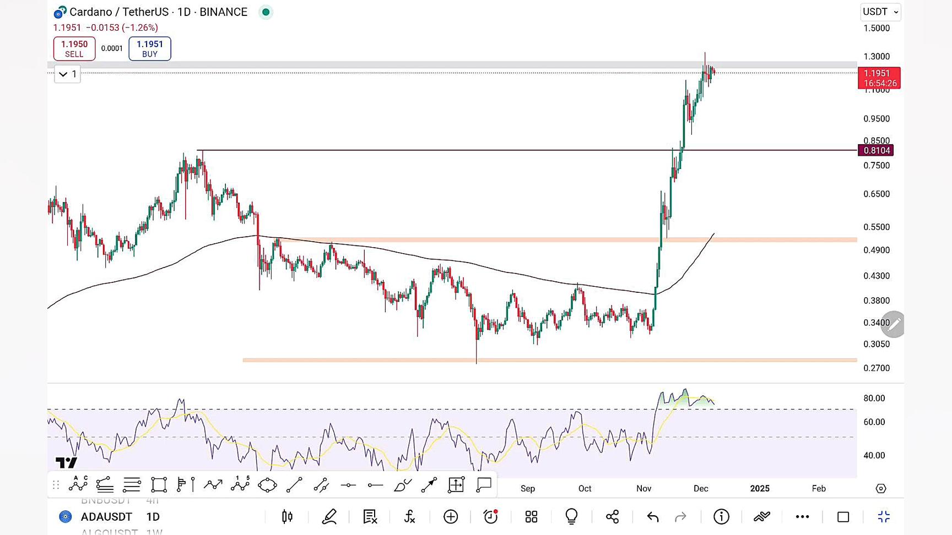Select the zigzag path arrow tool
Viewport: 952px width, 535px height.
coord(213,485)
